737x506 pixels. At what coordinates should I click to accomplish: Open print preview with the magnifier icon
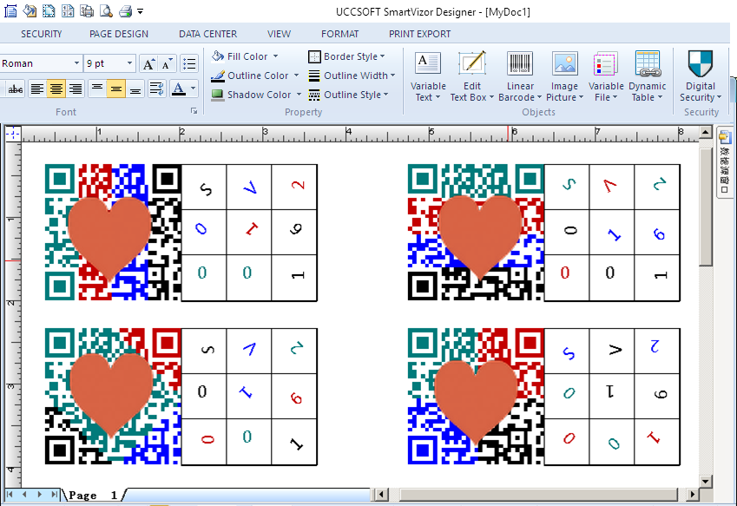[x=106, y=10]
